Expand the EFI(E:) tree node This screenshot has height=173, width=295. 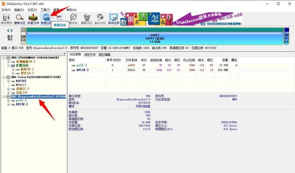8,104
